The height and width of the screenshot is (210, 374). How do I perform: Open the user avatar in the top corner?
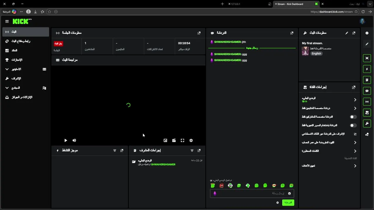pos(362,21)
